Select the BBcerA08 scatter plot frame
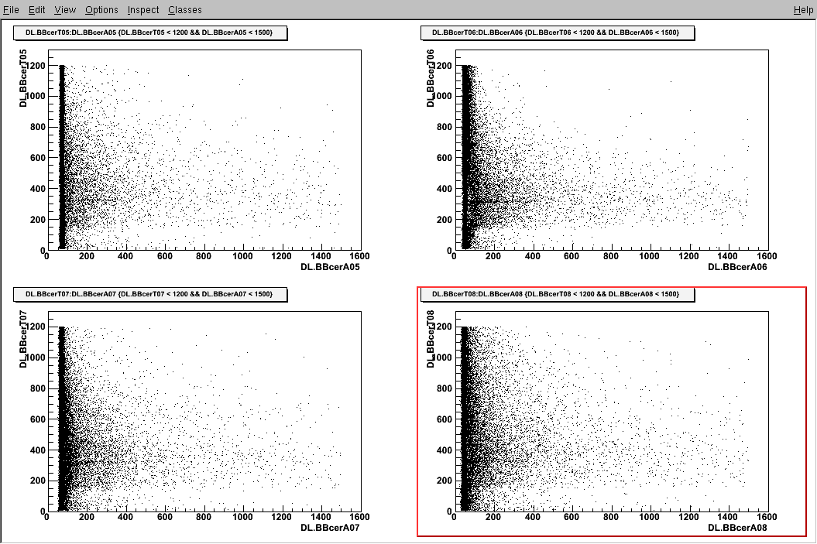This screenshot has width=817, height=544. pyautogui.click(x=613, y=411)
